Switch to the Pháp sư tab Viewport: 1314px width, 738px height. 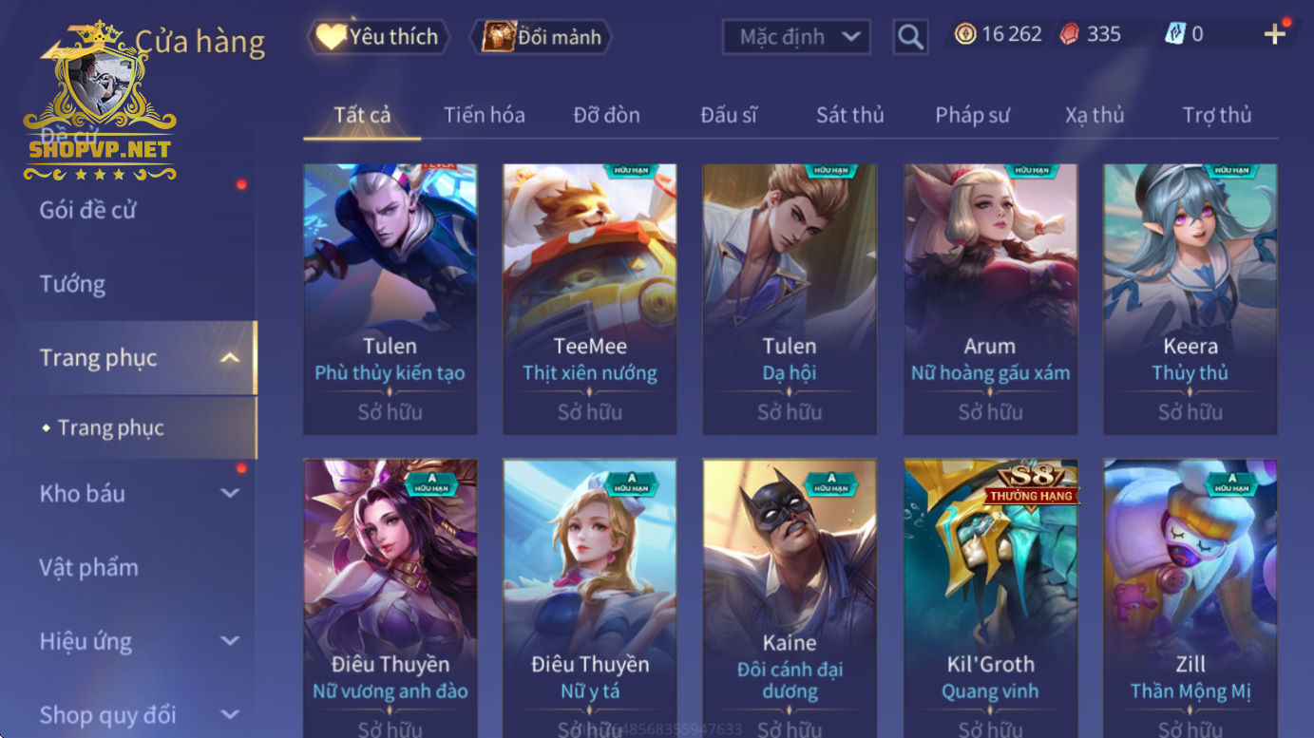[972, 115]
